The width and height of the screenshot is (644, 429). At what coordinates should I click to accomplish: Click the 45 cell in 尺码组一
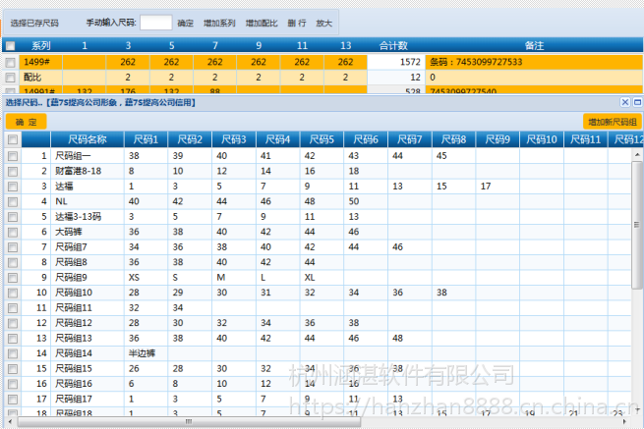pos(453,156)
